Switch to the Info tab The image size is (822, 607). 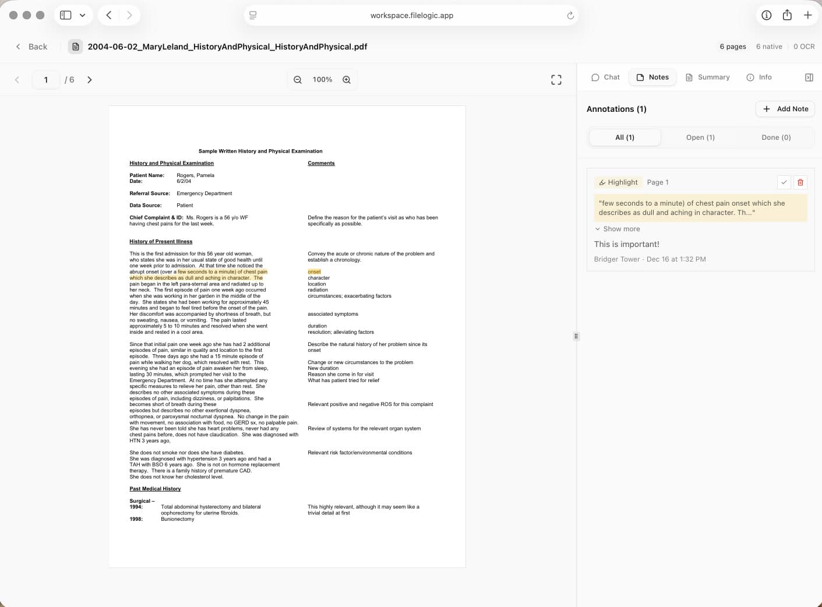tap(759, 77)
